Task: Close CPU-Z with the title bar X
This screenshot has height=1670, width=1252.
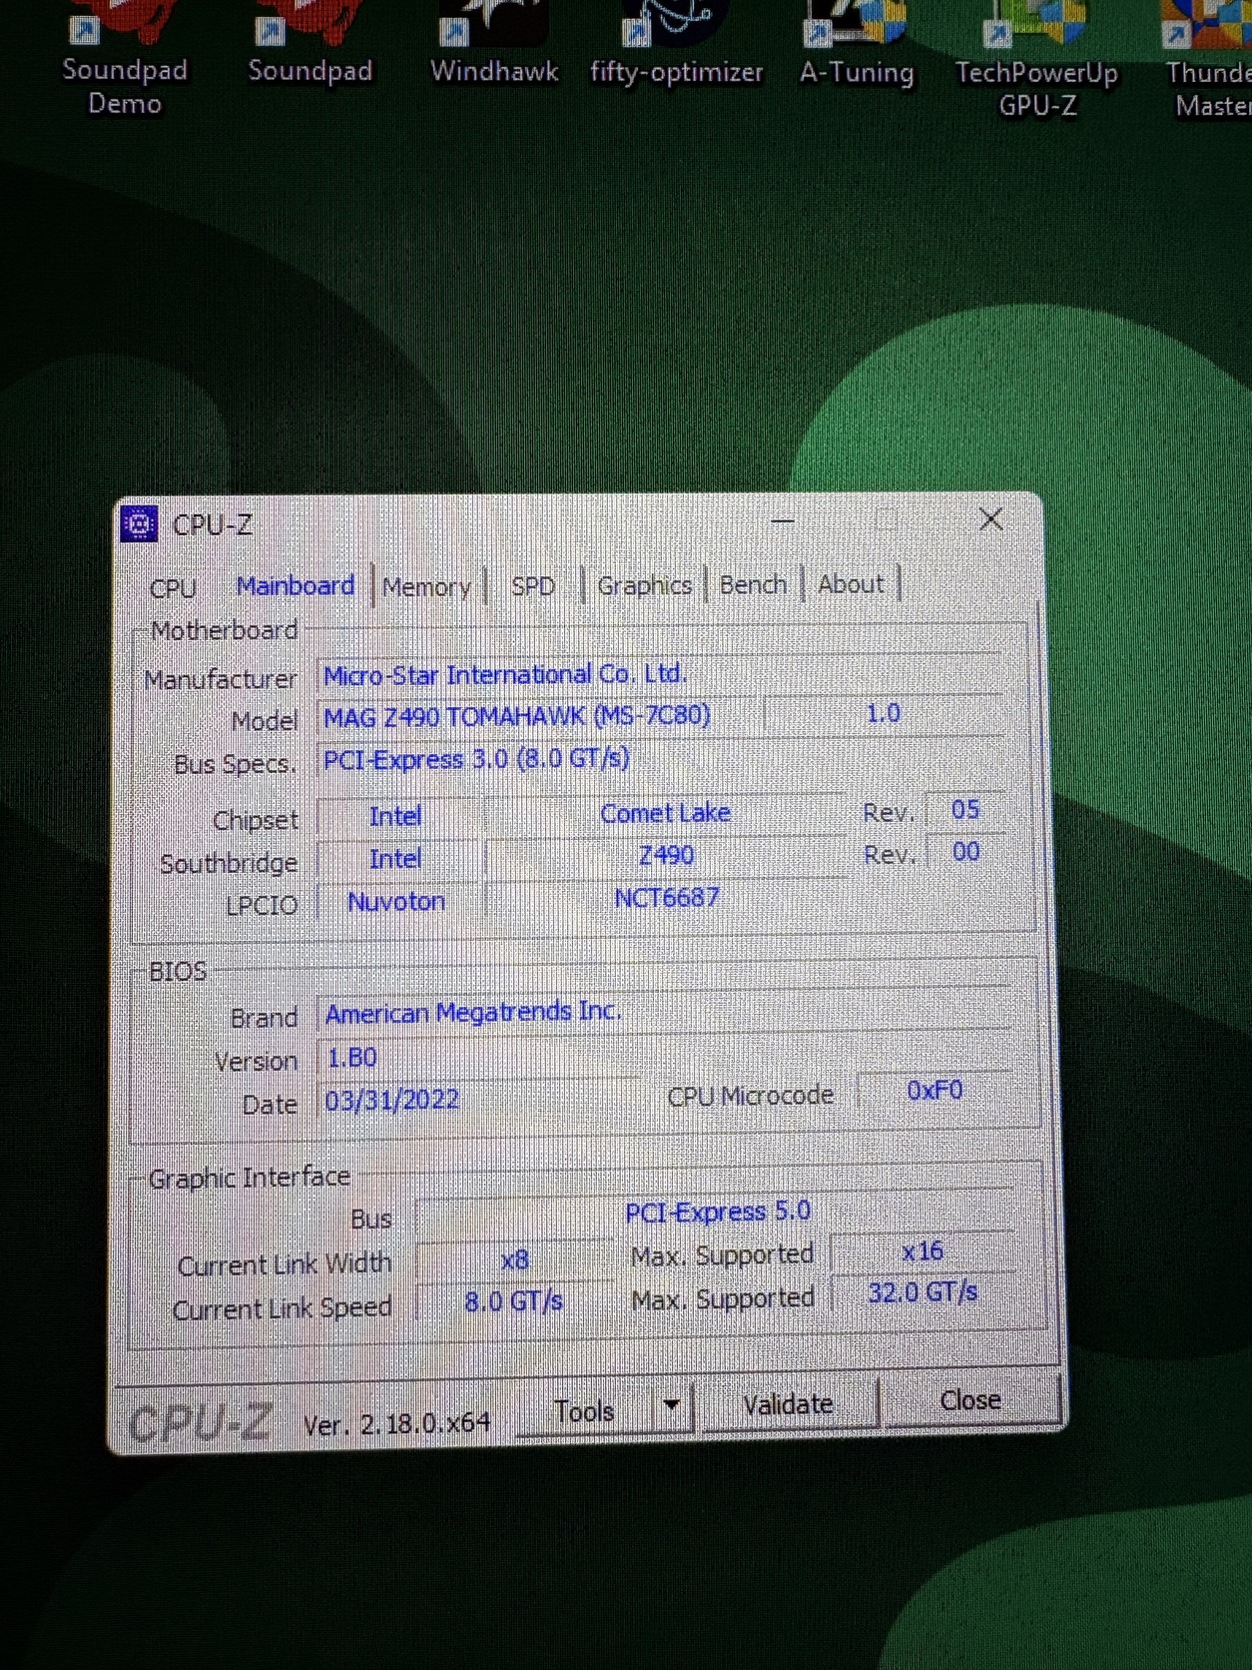Action: tap(990, 518)
